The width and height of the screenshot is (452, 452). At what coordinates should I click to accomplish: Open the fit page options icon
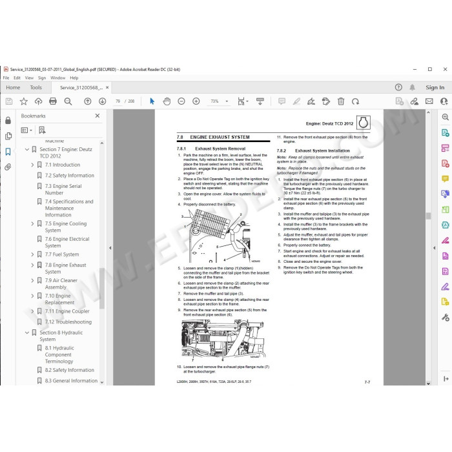pos(242,101)
